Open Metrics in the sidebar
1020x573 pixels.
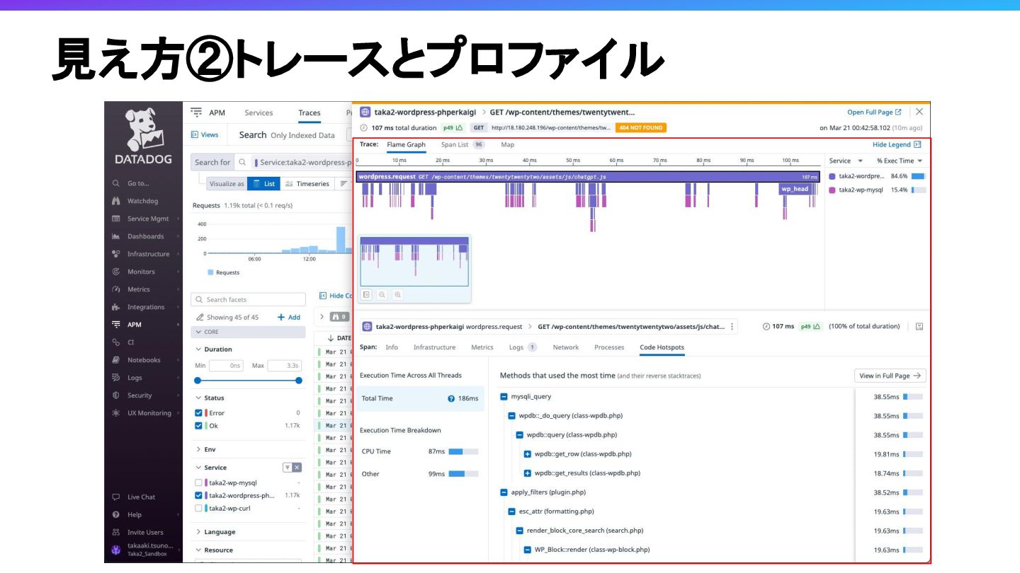click(x=138, y=289)
